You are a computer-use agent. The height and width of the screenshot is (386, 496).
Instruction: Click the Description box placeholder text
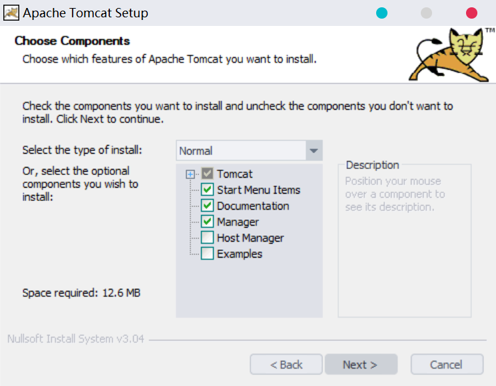(395, 194)
